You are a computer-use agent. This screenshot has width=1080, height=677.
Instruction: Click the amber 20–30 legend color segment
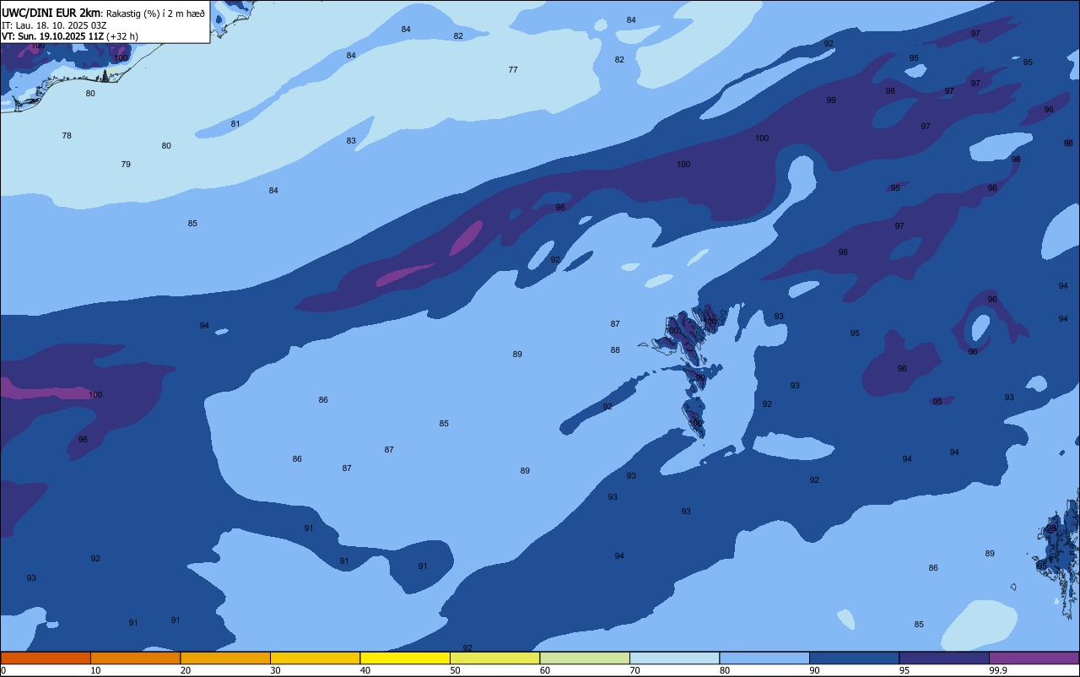[x=225, y=658]
